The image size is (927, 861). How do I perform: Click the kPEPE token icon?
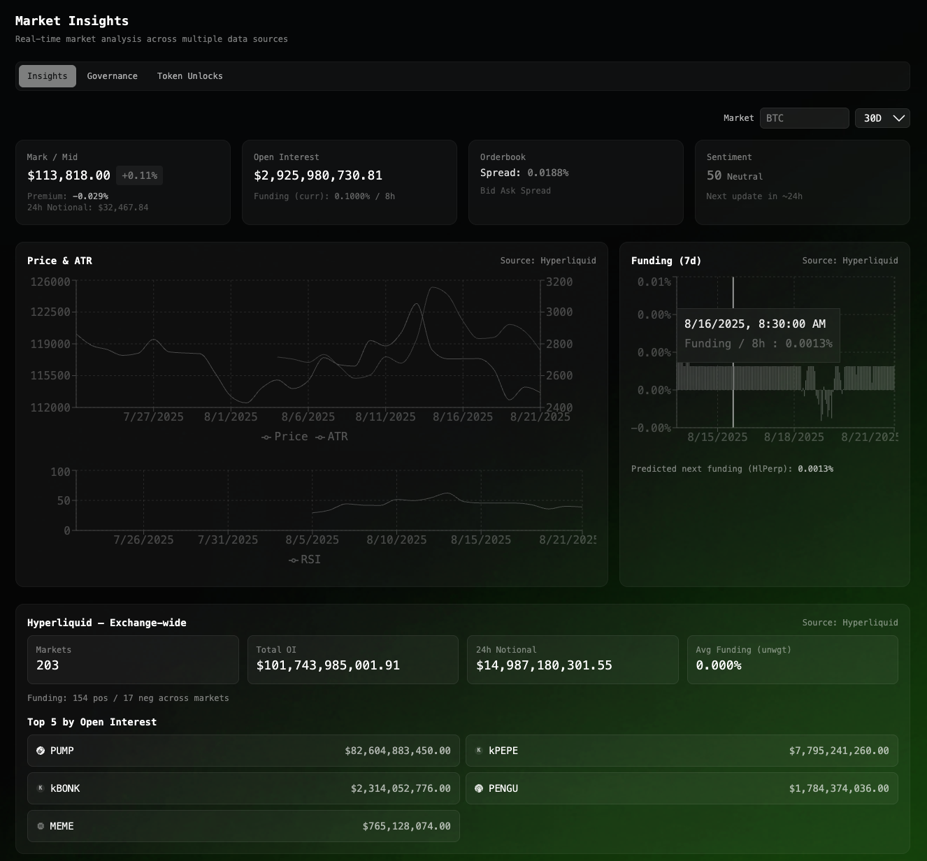pyautogui.click(x=479, y=751)
